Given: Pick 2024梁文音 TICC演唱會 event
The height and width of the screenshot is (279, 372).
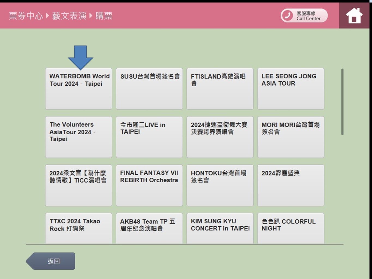Looking at the screenshot, I should pos(78,185).
